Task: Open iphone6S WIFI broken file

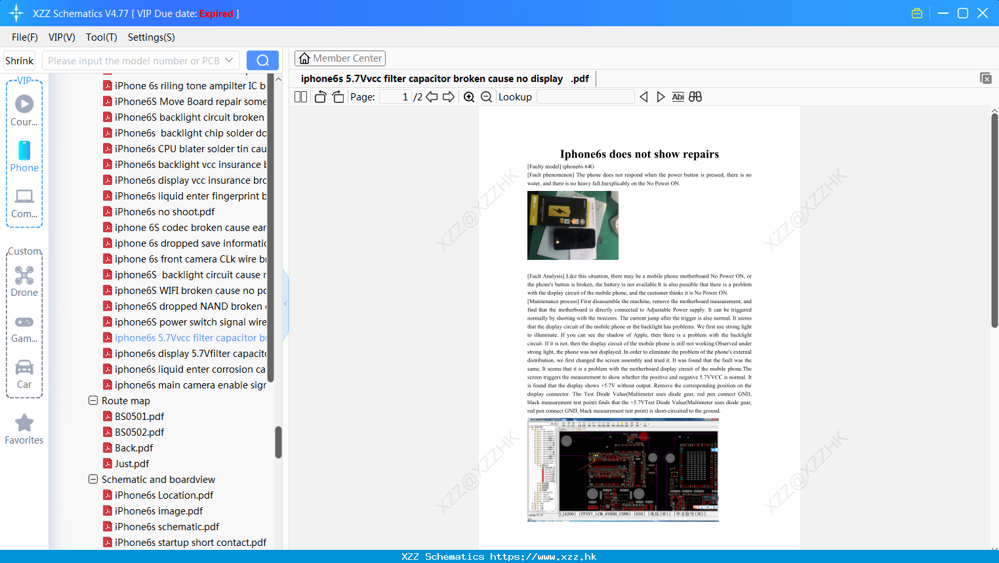Action: [184, 290]
